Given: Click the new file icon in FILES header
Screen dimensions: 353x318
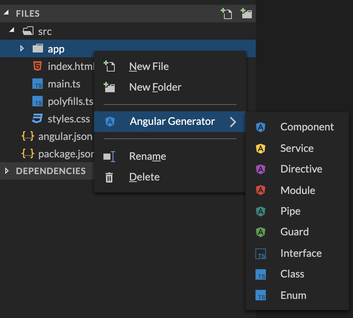Looking at the screenshot, I should tap(226, 14).
